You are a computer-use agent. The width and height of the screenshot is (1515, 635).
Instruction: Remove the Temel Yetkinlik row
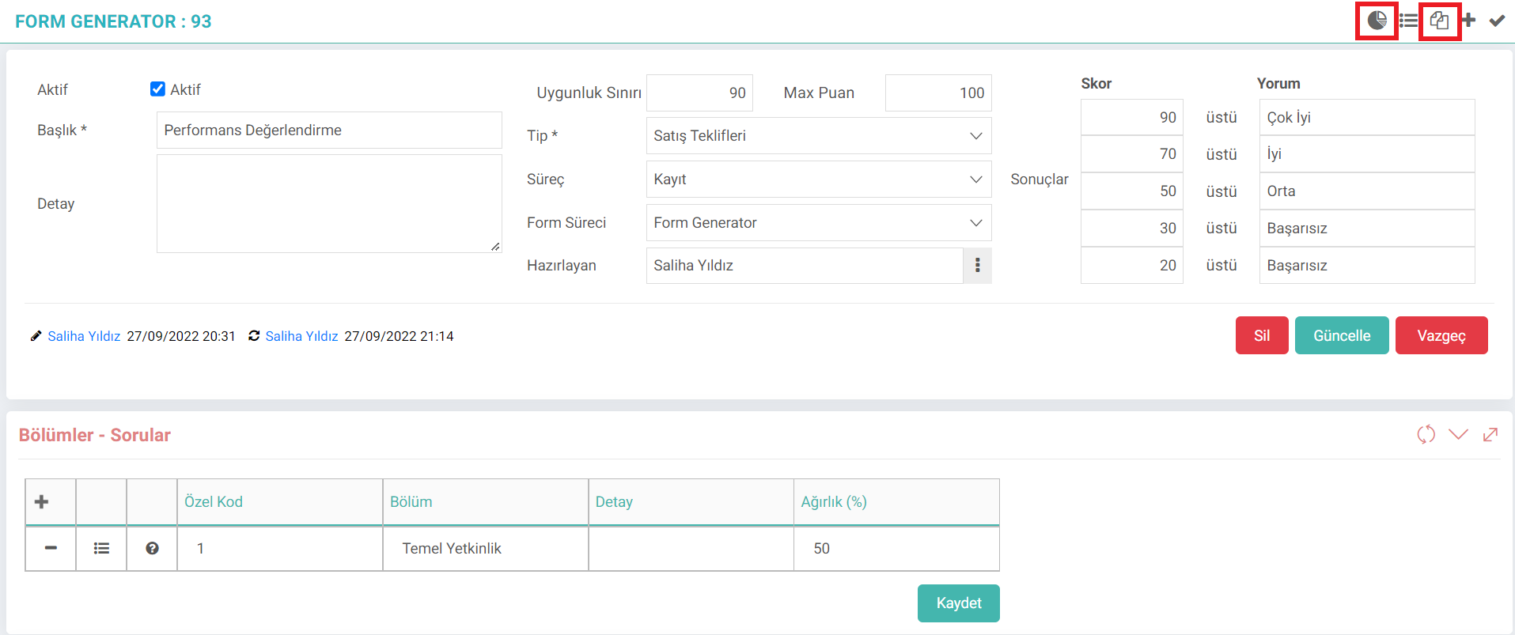click(x=51, y=548)
